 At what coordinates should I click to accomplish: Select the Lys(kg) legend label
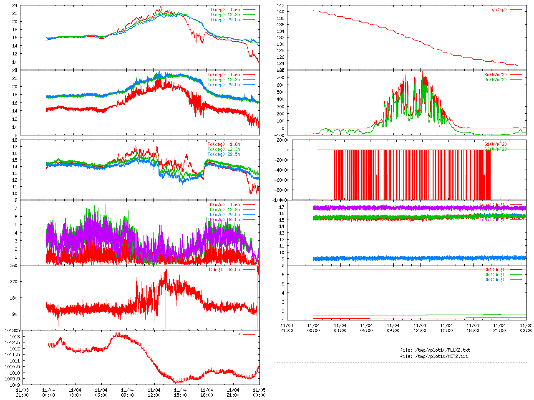[498, 10]
